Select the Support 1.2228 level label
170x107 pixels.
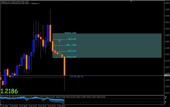[72, 57]
